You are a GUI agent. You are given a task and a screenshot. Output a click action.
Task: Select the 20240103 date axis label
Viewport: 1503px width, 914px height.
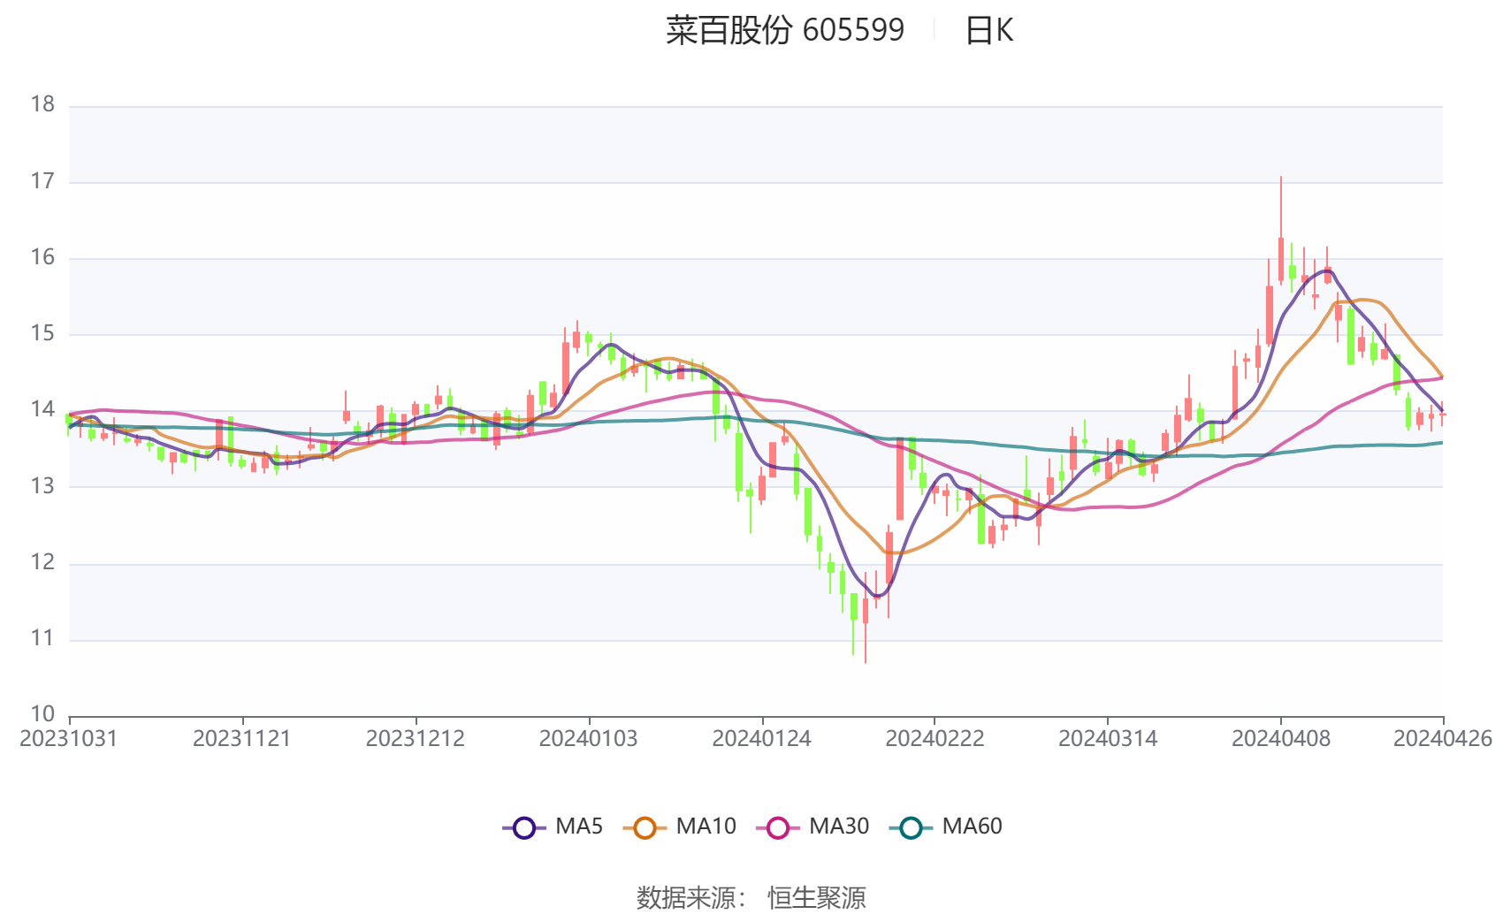(588, 739)
